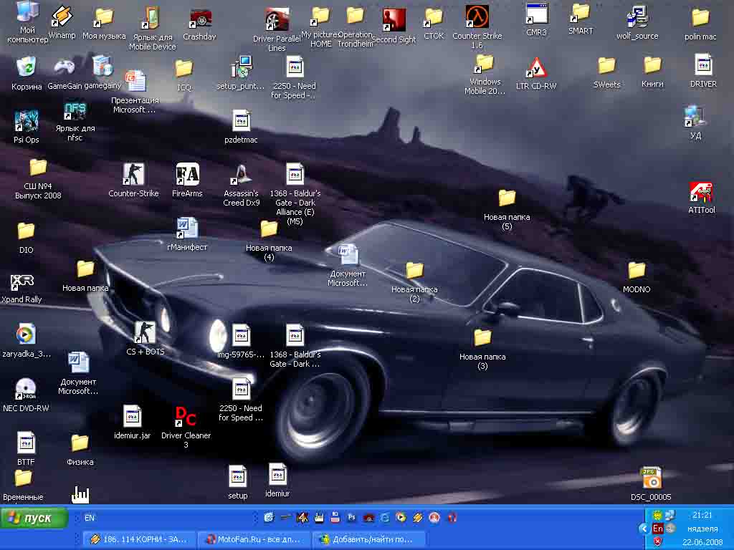Select the Operation Trondheim folder
Screen dimensions: 734x550
click(x=355, y=16)
